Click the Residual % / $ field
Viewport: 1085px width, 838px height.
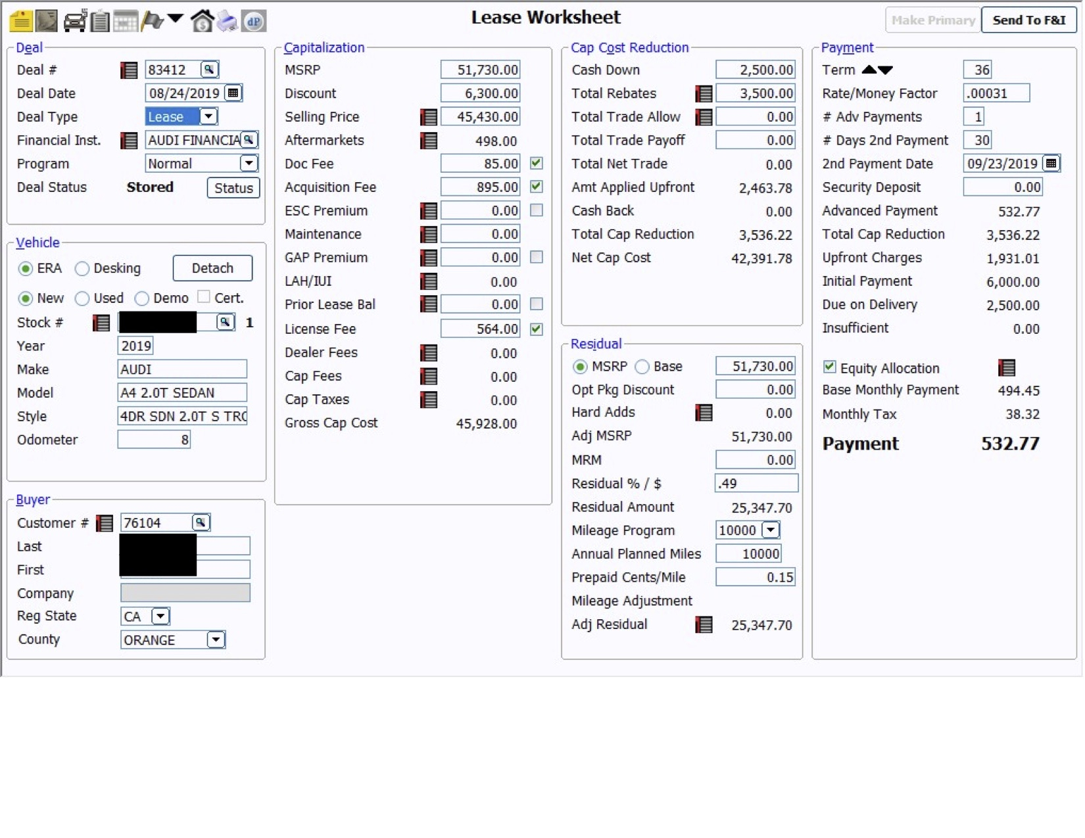[x=756, y=484]
